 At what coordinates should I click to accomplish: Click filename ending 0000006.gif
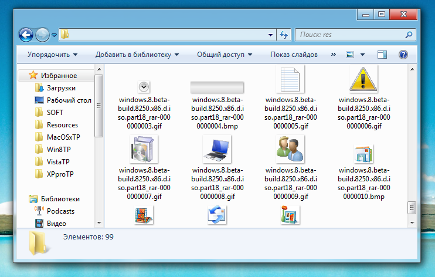(363, 113)
